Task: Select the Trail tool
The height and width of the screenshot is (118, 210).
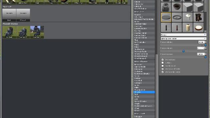Action: (144, 94)
